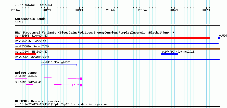Open the nsv103104 (Mills2006) label

pyautogui.click(x=31, y=52)
